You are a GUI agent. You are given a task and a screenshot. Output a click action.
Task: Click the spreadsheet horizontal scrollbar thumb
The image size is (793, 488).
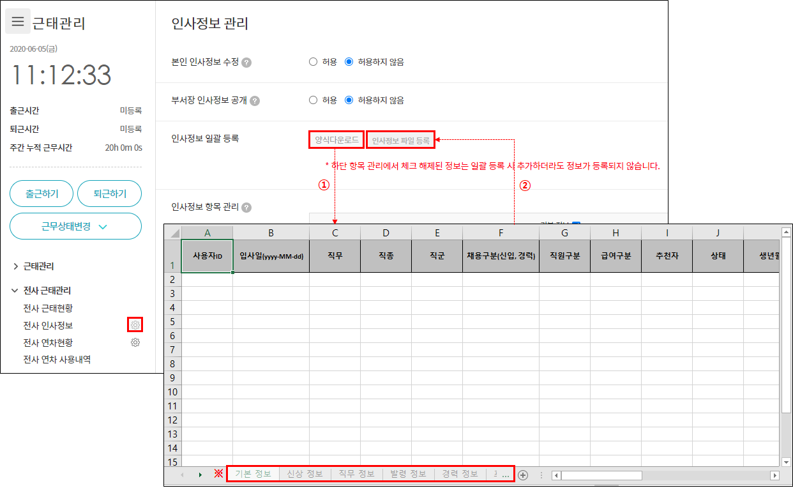tap(601, 475)
